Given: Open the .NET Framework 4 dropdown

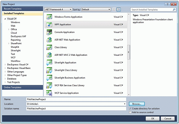Looking at the screenshot, I should [x=58, y=9].
